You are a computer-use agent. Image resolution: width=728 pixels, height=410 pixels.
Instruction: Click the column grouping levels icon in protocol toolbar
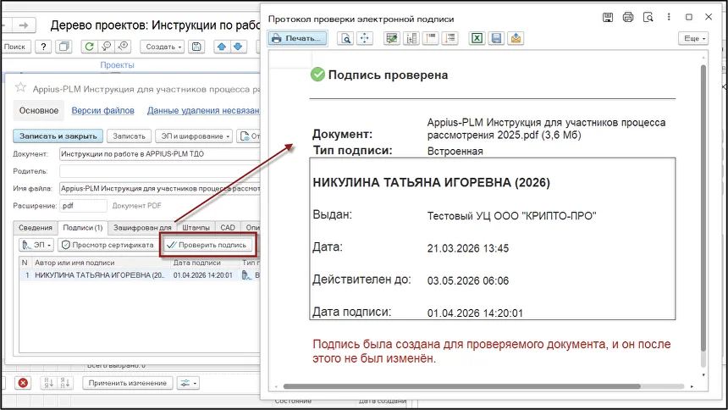click(411, 38)
